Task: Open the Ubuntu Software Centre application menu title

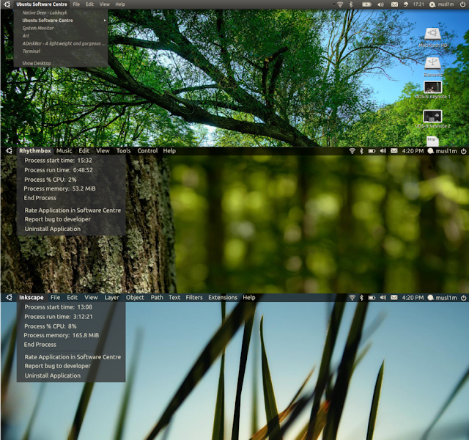Action: pyautogui.click(x=42, y=4)
